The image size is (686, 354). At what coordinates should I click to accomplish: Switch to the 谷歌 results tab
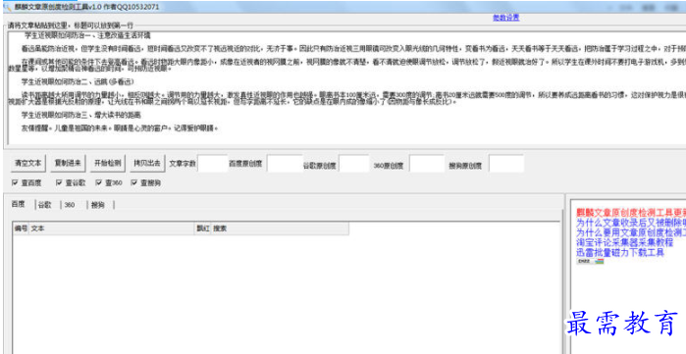(44, 205)
